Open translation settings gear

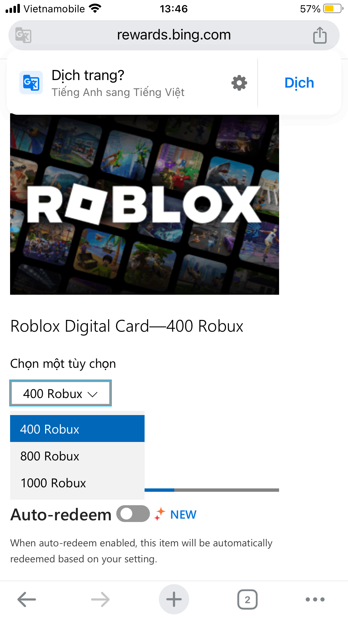click(239, 83)
